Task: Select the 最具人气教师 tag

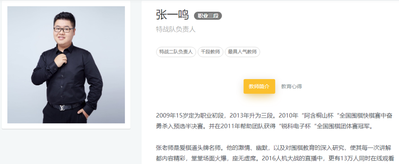Action: coord(242,52)
